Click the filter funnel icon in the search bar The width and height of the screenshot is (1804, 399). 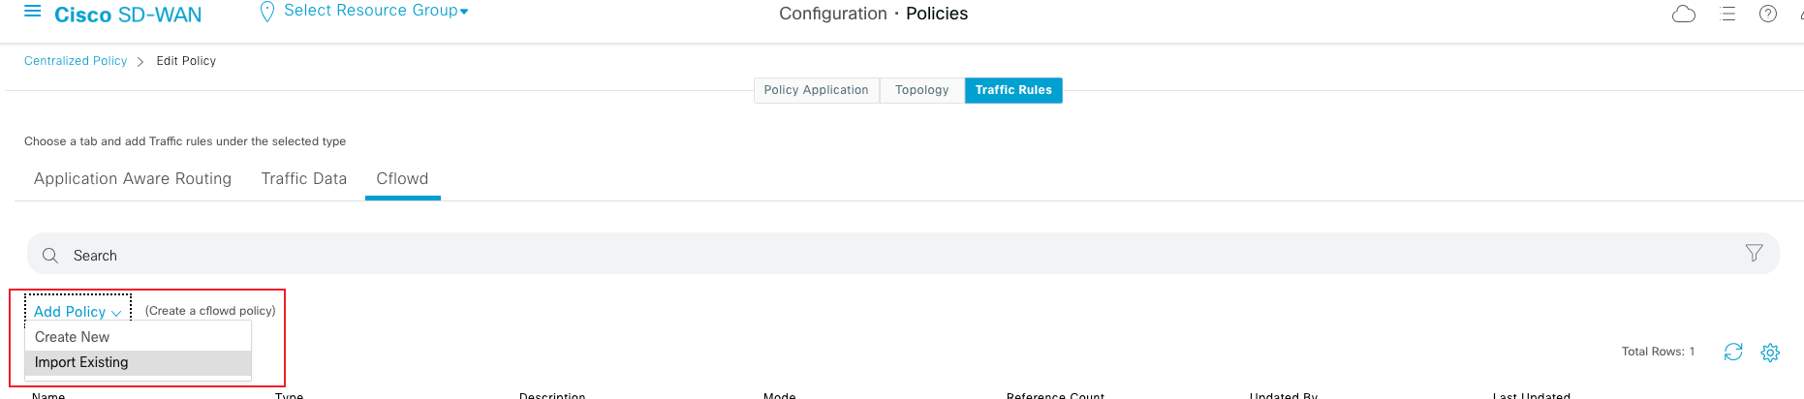click(x=1754, y=253)
